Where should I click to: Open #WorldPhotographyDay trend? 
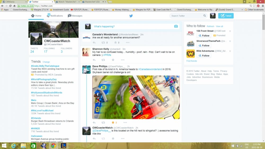click(44, 79)
